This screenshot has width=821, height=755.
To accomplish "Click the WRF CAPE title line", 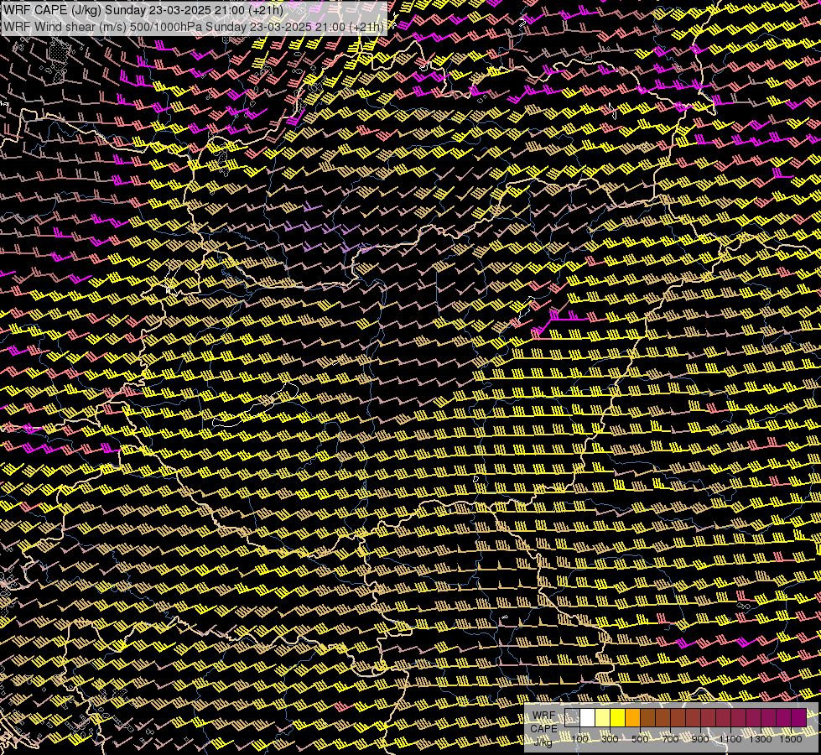I will click(x=143, y=10).
